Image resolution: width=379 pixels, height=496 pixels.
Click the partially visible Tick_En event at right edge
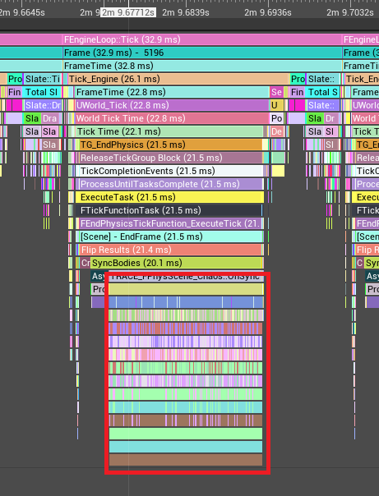tap(362, 79)
